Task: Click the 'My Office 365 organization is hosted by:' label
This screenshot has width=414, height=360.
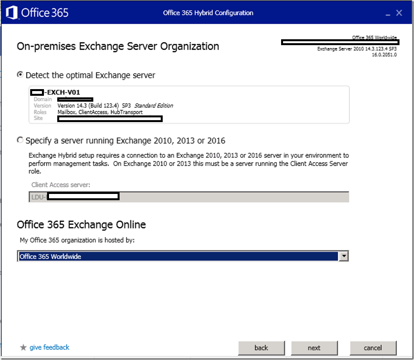Action: (77, 240)
